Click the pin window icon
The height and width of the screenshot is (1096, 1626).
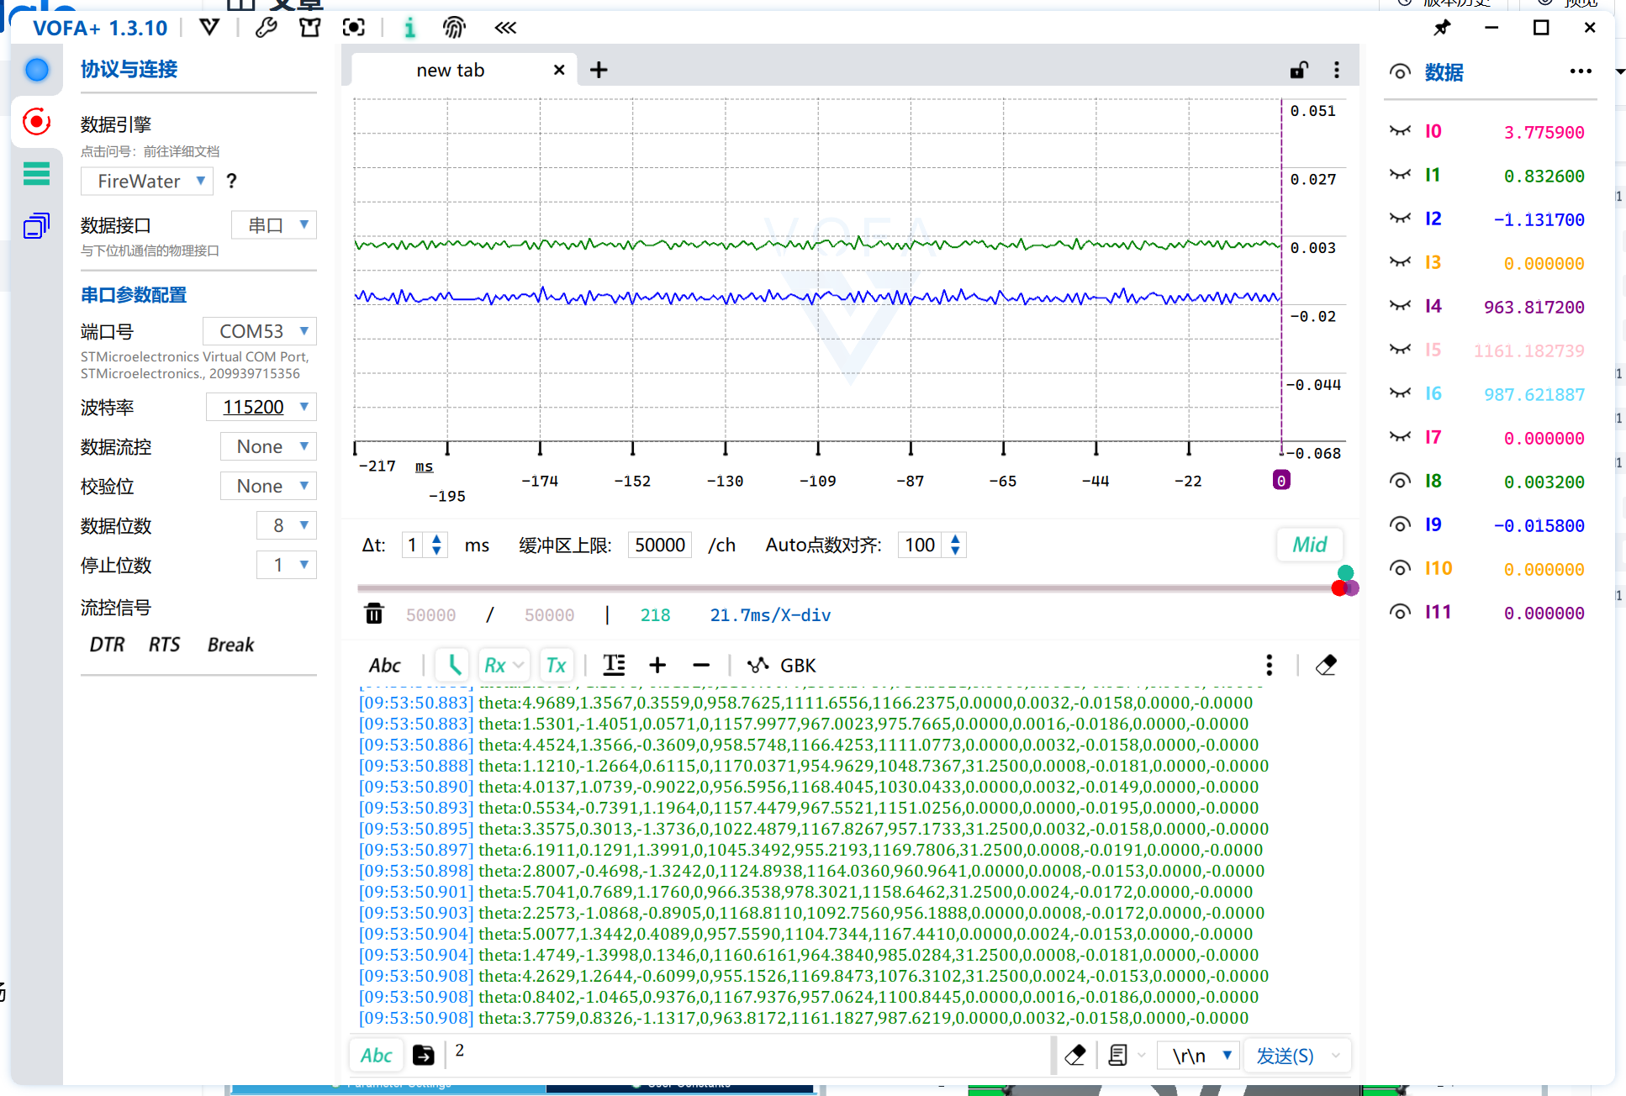click(x=1442, y=28)
